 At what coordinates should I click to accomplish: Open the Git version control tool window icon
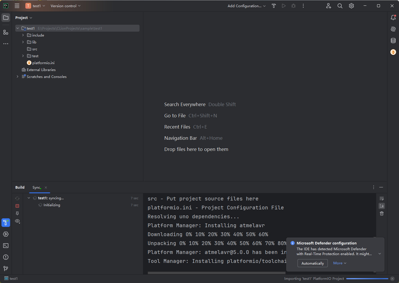(6, 269)
